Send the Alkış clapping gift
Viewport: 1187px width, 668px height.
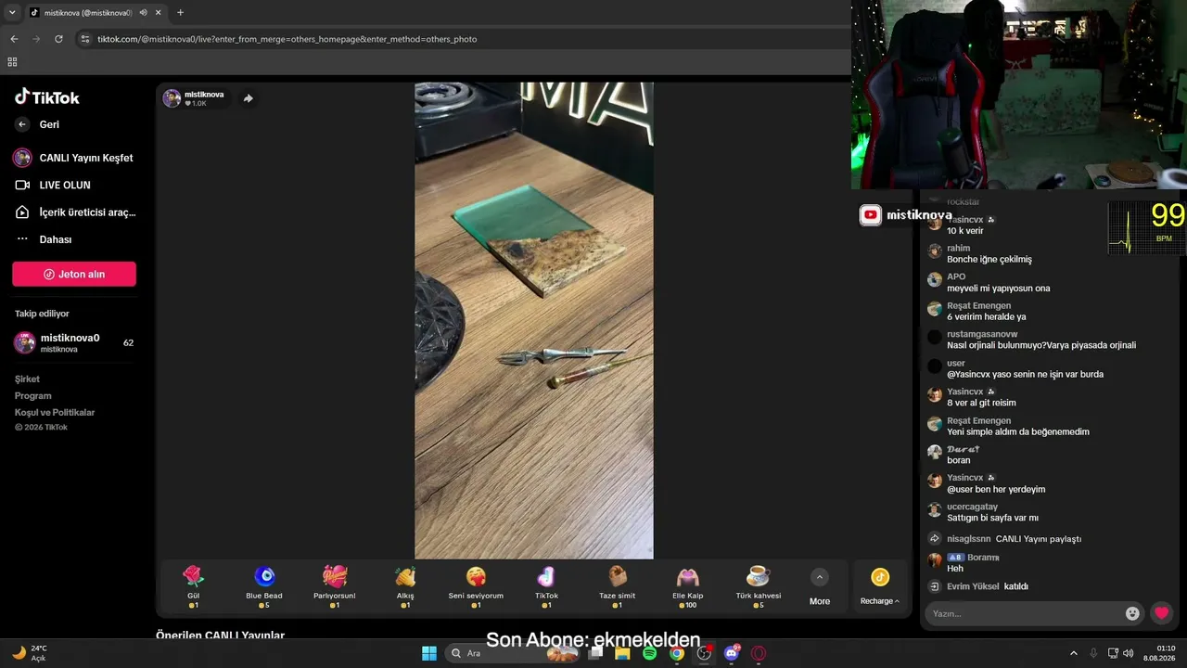[x=405, y=587]
